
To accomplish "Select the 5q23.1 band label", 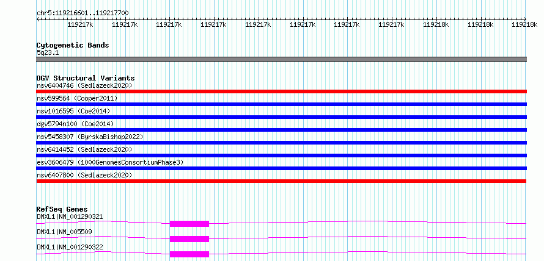I will point(48,52).
